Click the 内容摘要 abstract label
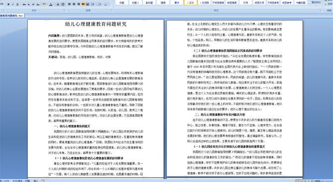 pyautogui.click(x=54, y=36)
